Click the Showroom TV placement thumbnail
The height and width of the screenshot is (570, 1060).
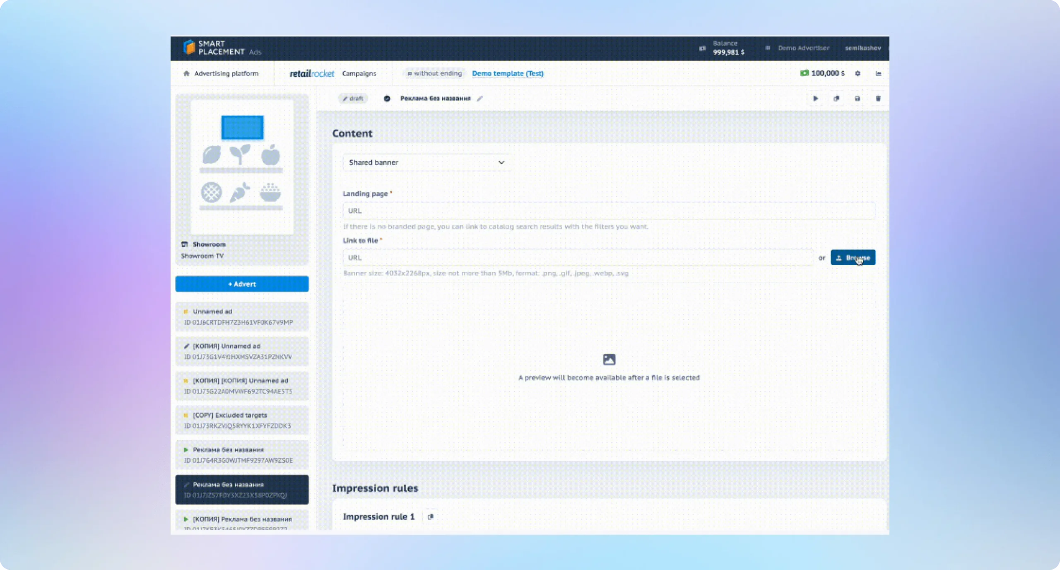point(242,167)
